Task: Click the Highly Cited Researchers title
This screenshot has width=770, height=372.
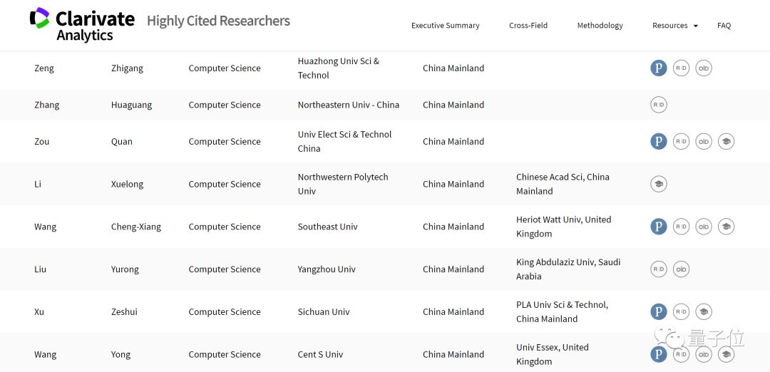Action: pyautogui.click(x=218, y=21)
